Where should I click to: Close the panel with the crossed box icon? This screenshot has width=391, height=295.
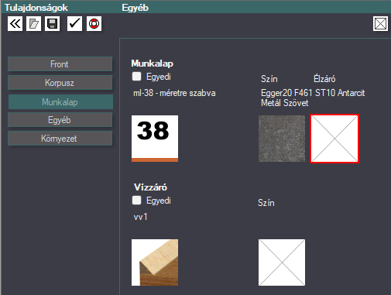coord(380,24)
